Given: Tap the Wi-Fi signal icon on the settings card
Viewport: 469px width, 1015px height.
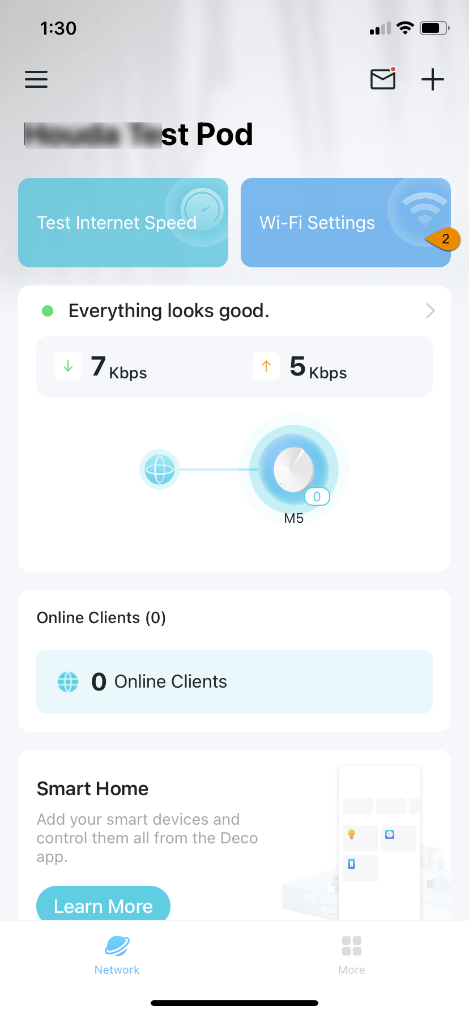Looking at the screenshot, I should [x=424, y=208].
